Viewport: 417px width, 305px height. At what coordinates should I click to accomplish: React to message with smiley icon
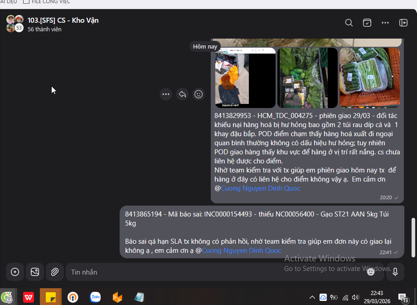point(199,94)
